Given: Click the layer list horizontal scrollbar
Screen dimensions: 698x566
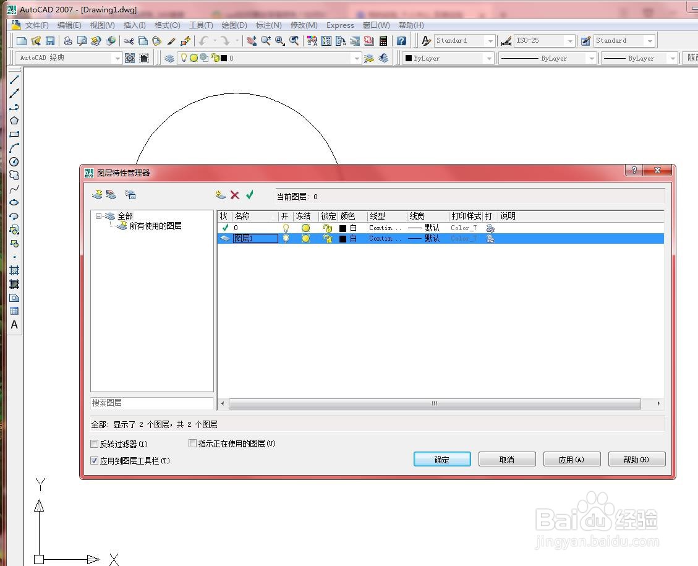Looking at the screenshot, I should pos(435,404).
